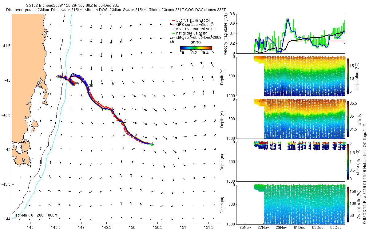Click the '25Nov' date tick label
The height and width of the screenshot is (231, 369).
click(245, 228)
